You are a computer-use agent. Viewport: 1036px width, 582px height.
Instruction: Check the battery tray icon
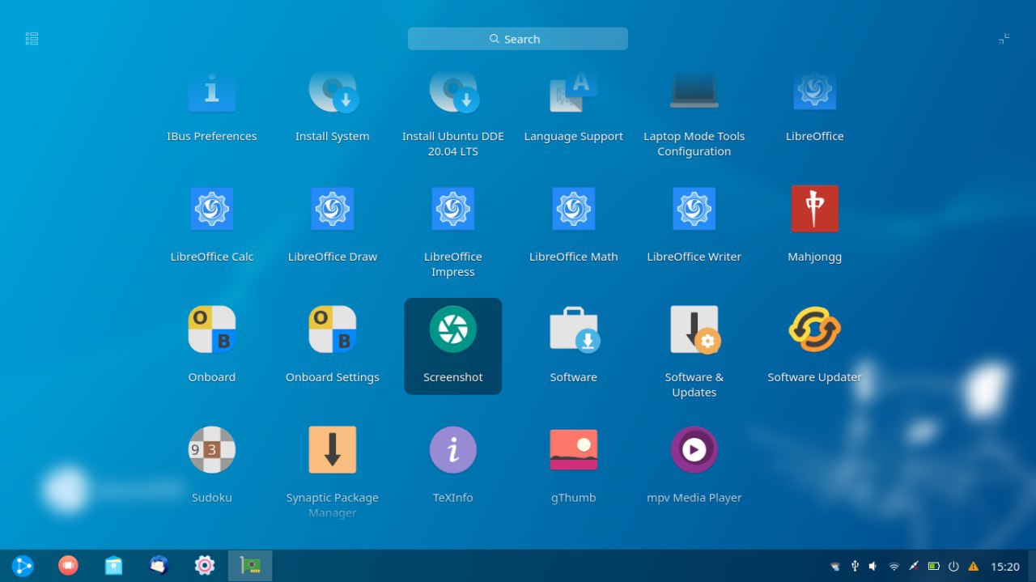point(934,567)
